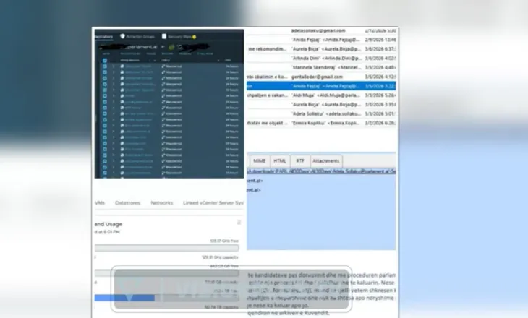Expand the second replication row arrow
Viewport: 528px width, 318px height.
coord(114,72)
